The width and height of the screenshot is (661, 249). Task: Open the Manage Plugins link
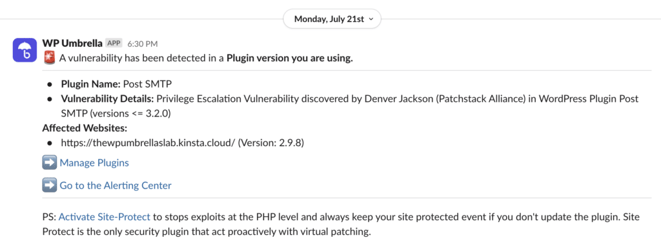(x=94, y=163)
